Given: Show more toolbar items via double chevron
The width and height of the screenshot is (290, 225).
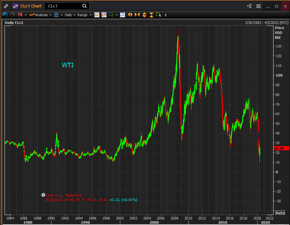Looking at the screenshot, I should pos(166,15).
